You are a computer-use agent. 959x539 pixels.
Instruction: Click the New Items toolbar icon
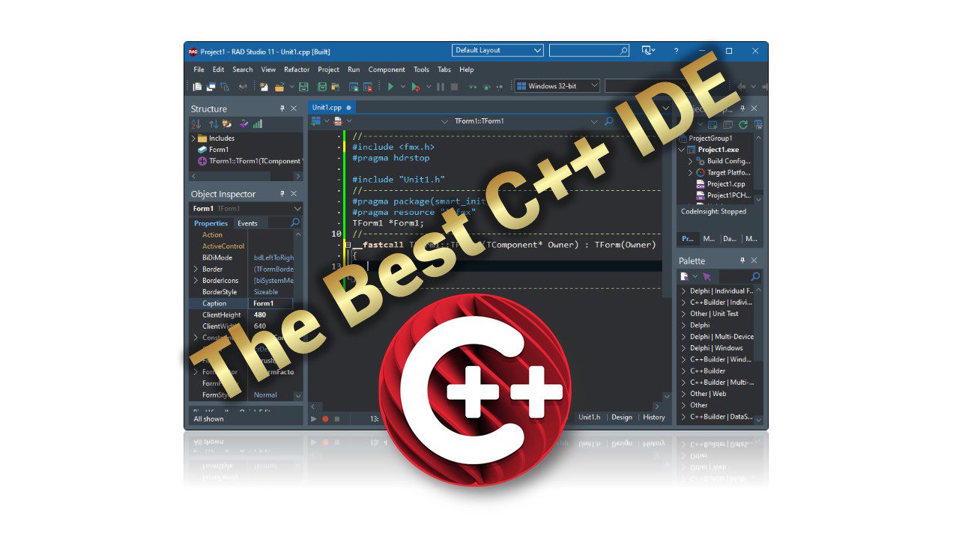(x=264, y=87)
